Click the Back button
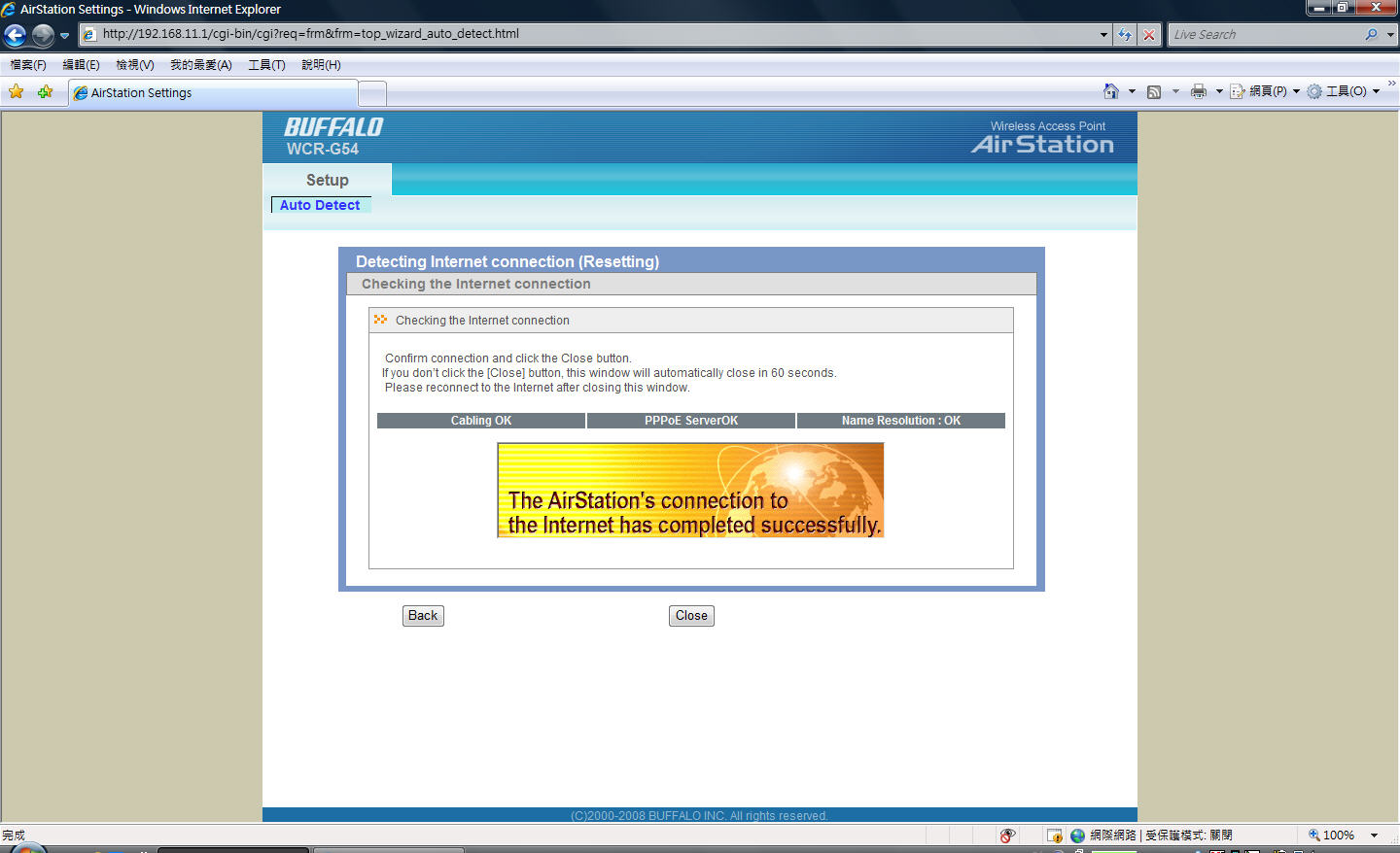This screenshot has width=1400, height=853. click(423, 616)
